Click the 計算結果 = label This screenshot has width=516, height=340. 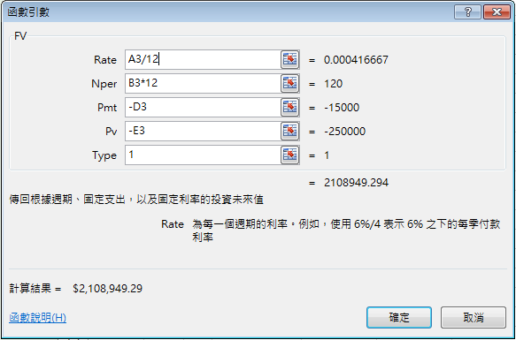35,289
